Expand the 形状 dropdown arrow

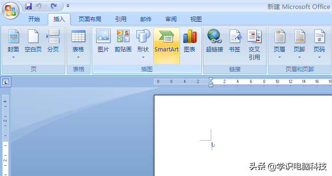pyautogui.click(x=143, y=57)
